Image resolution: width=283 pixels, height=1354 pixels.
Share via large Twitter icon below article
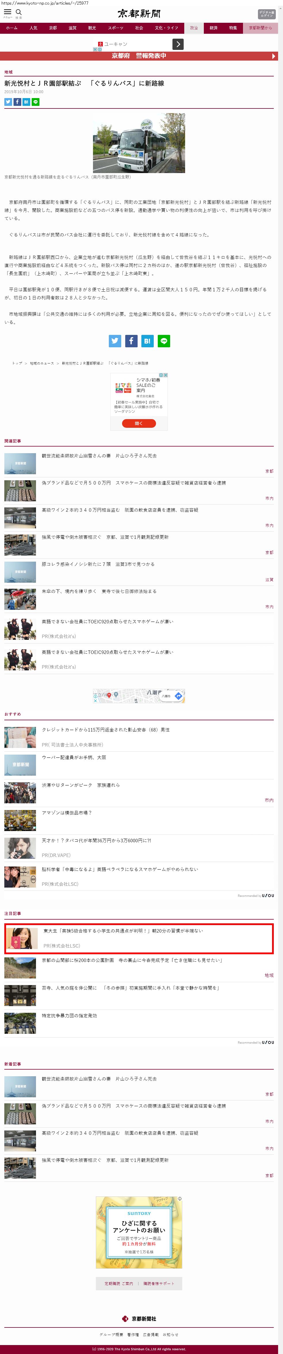click(115, 341)
